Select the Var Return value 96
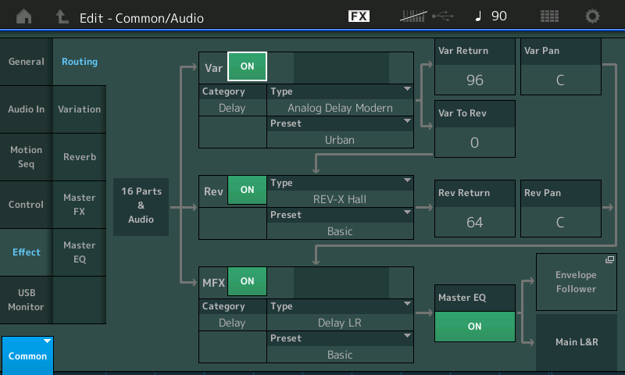The image size is (625, 375). (474, 80)
